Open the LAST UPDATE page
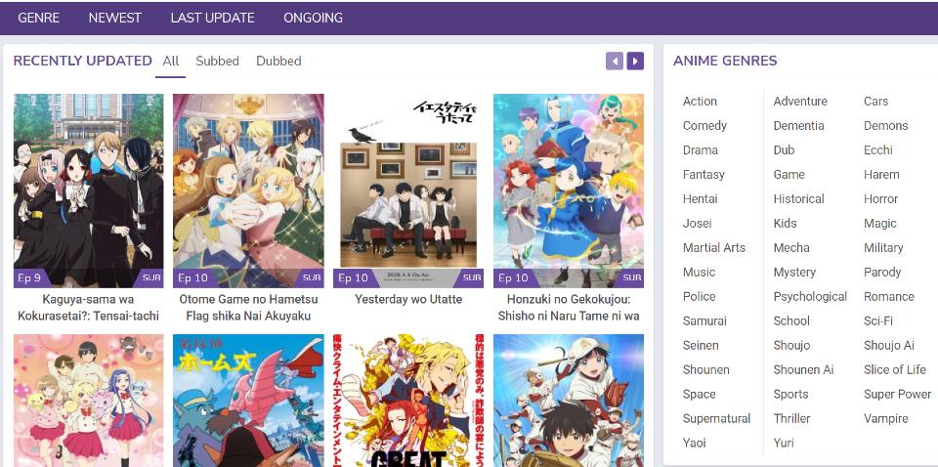Viewport: 938px width, 467px height. click(x=212, y=18)
